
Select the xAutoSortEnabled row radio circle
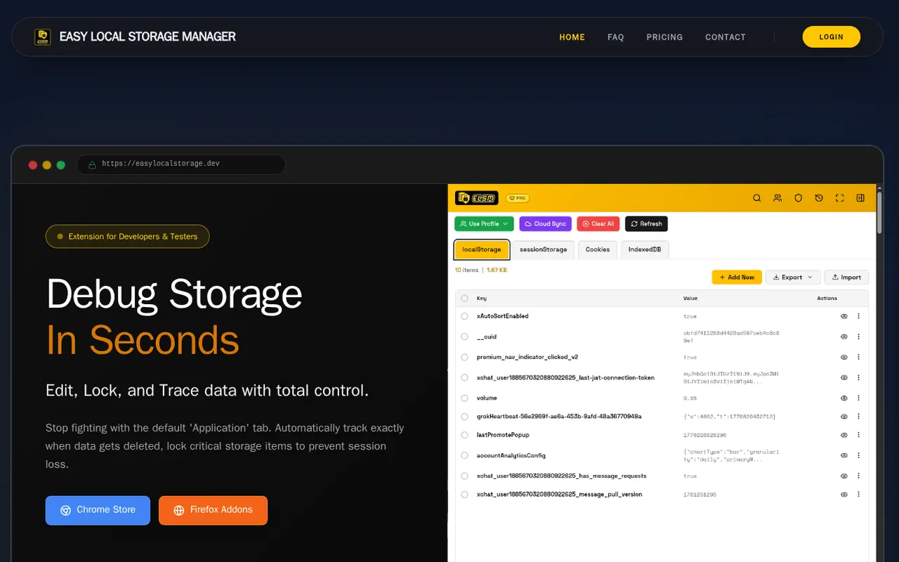coord(464,316)
